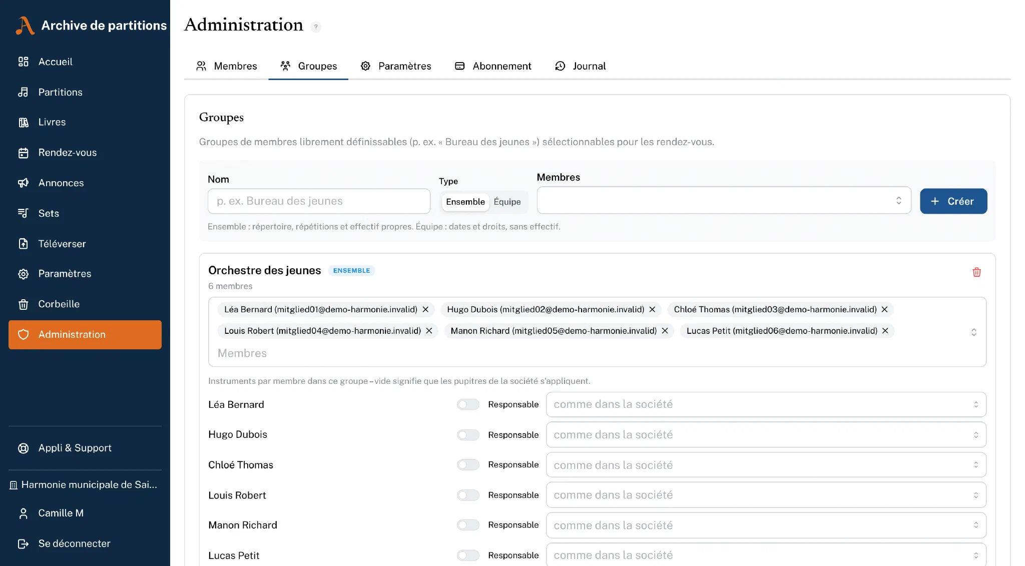This screenshot has height=566, width=1025.
Task: Remove Chloé Thomas chip from members
Action: [x=884, y=309]
